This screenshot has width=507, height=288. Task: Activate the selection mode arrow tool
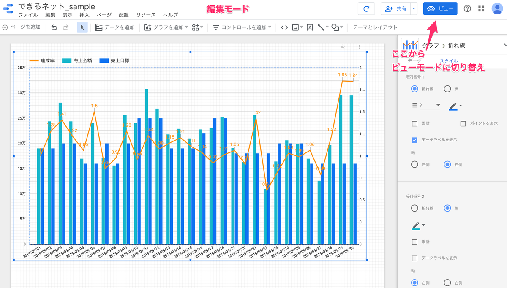[82, 27]
